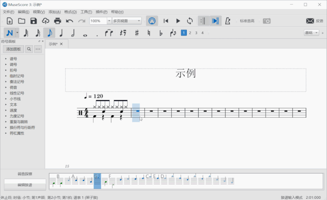
Task: Select voice 2
Action: [x=190, y=33]
